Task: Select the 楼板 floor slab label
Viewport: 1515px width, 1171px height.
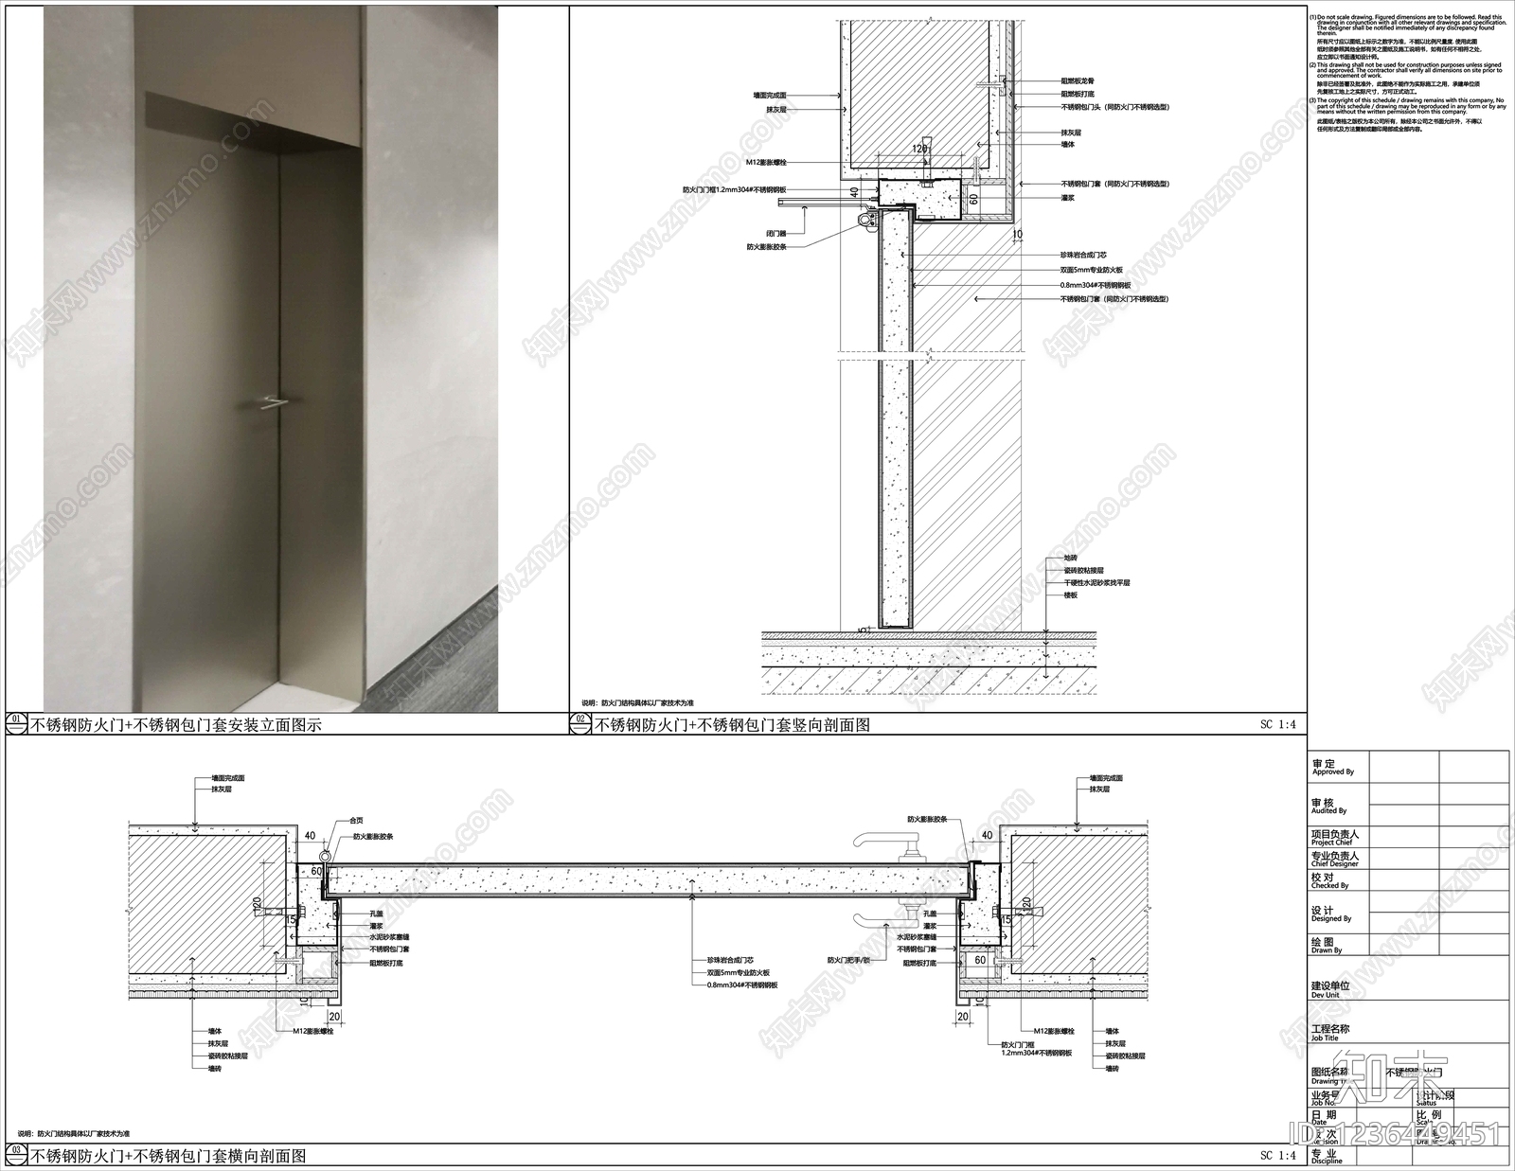Action: point(1071,595)
